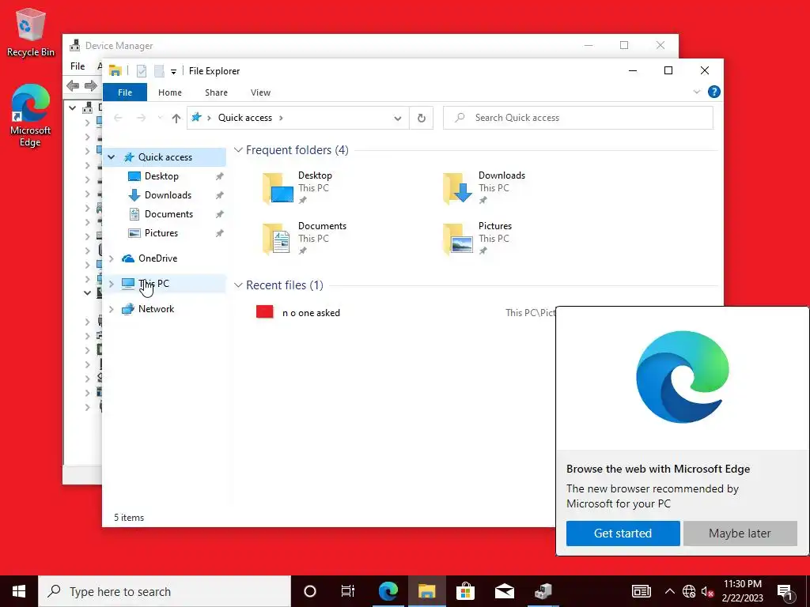Viewport: 810px width, 607px height.
Task: Open News and interests taskbar icon
Action: [x=642, y=591]
